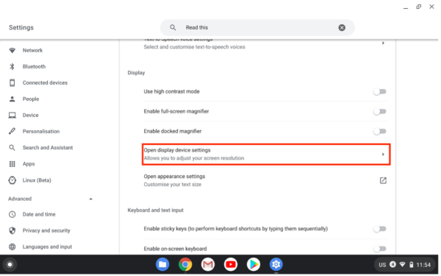Click the phone icon for Connected devices
441x276 pixels.
click(12, 82)
